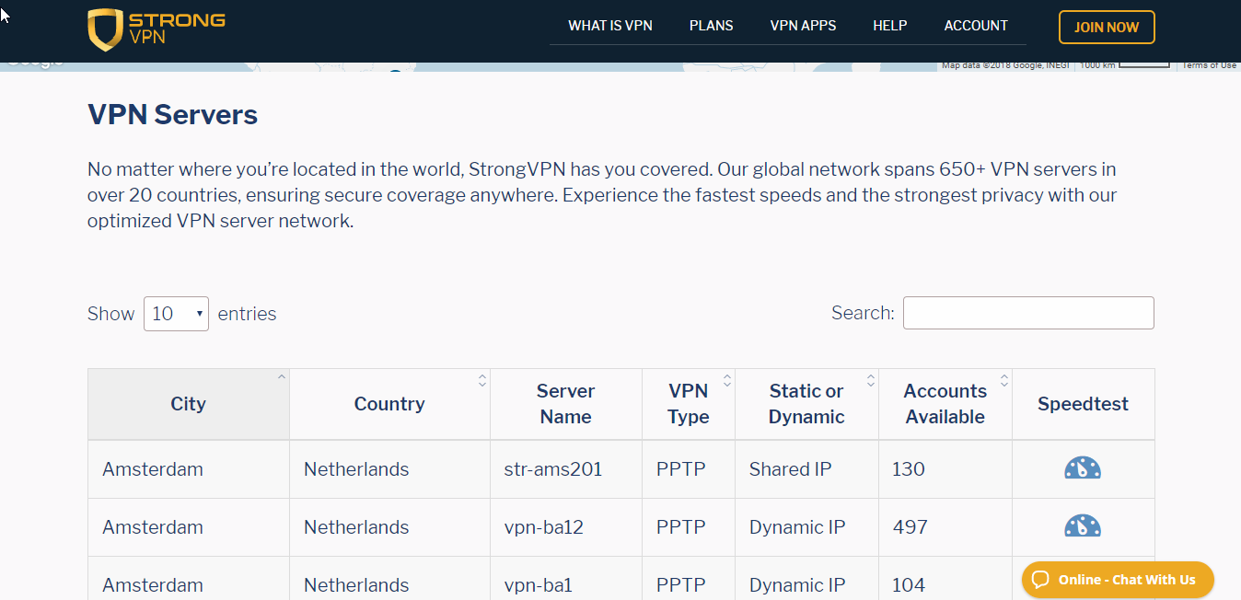Click Netherlands in str-ams201 row
1241x600 pixels.
coord(356,469)
